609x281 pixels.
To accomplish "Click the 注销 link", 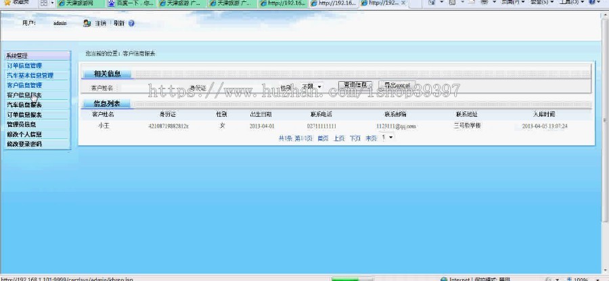I will point(101,23).
